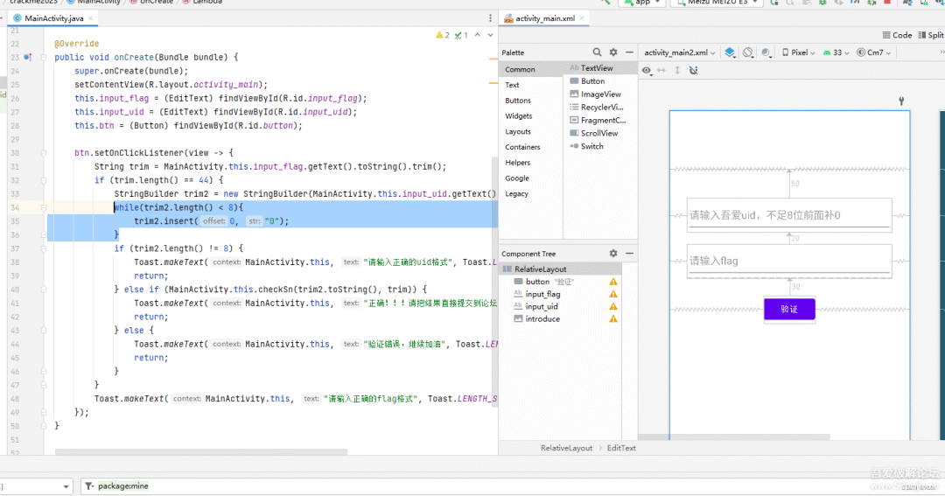Click the vertical expand arrows icon
This screenshot has height=496, width=945.
[x=677, y=71]
